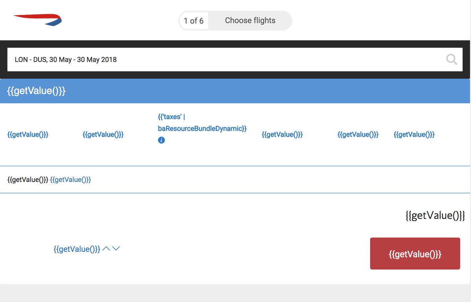The height and width of the screenshot is (302, 471).
Task: Select the 'Choose flights' step label
Action: pyautogui.click(x=250, y=20)
